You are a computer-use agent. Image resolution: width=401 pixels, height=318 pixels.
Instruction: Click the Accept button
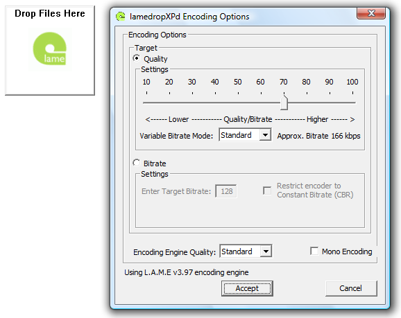click(247, 289)
